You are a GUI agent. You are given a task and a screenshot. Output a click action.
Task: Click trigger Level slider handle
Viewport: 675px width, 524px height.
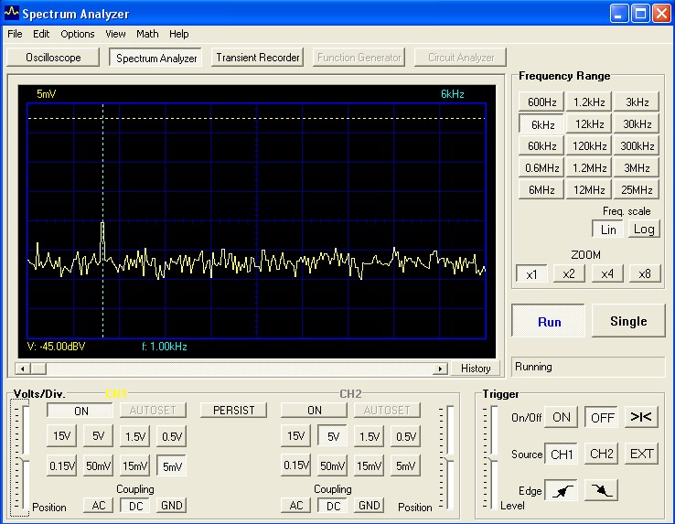point(492,457)
